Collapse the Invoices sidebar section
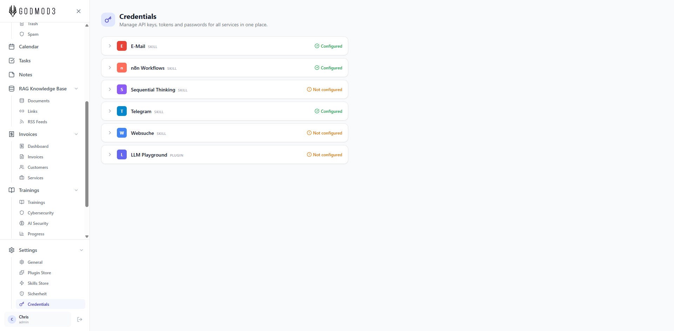This screenshot has height=331, width=674. pyautogui.click(x=76, y=134)
